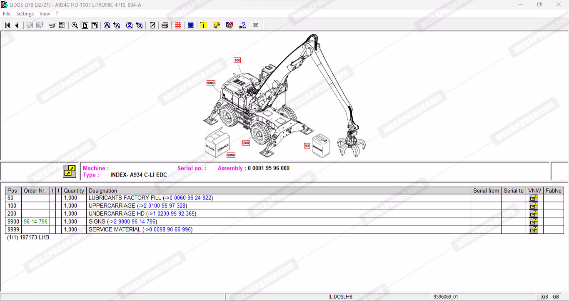Open the File menu

[7, 14]
